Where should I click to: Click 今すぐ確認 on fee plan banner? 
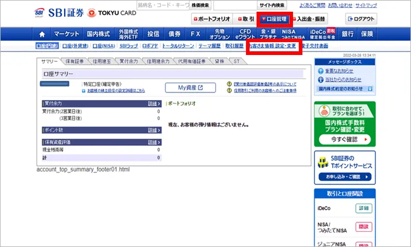pos(345,139)
